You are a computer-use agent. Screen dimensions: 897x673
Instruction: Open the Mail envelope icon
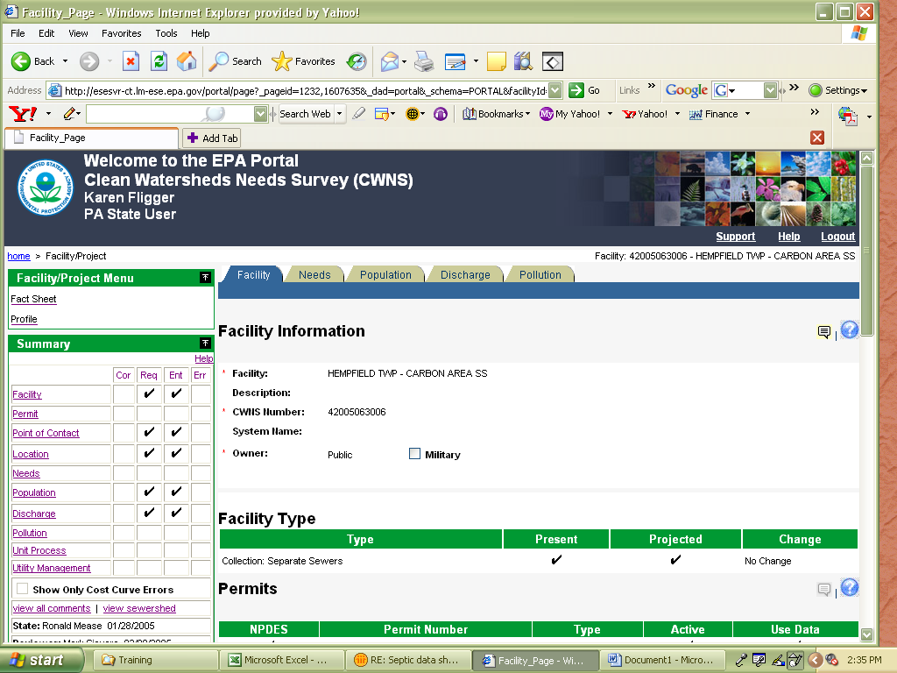pyautogui.click(x=390, y=61)
